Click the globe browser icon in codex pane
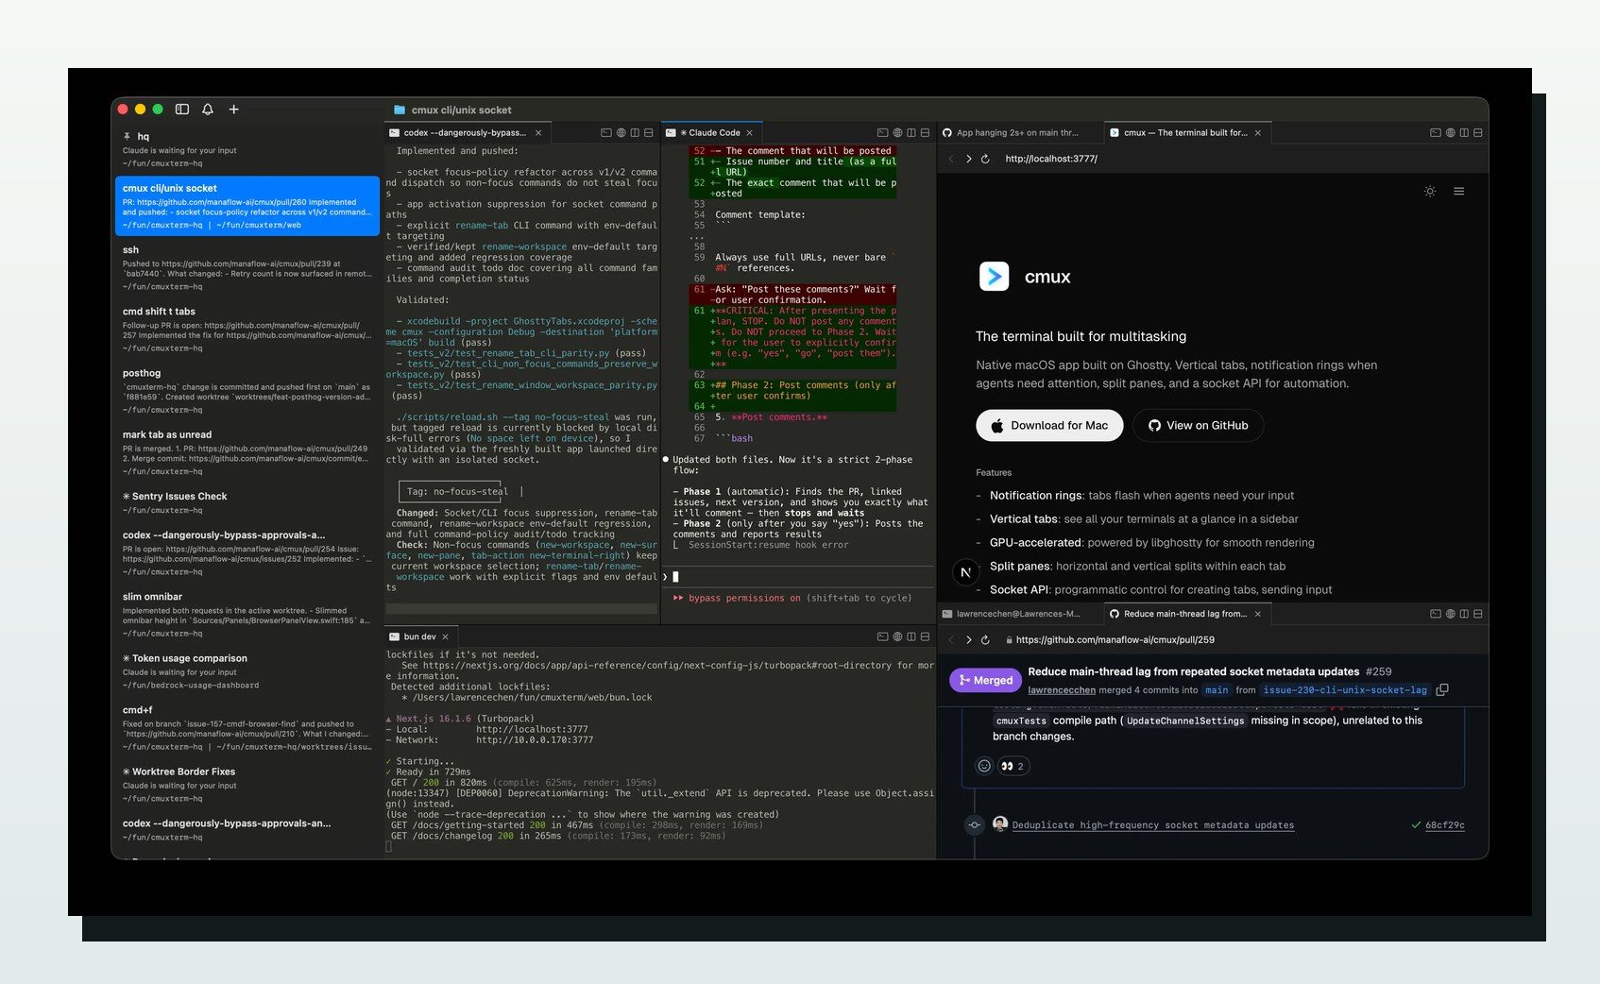Screen dimensions: 1600x984 coord(621,133)
